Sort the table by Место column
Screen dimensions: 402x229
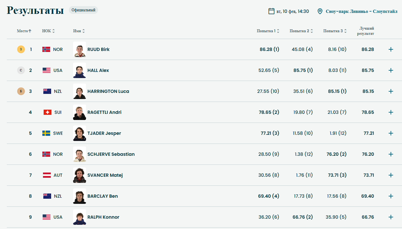click(x=24, y=31)
